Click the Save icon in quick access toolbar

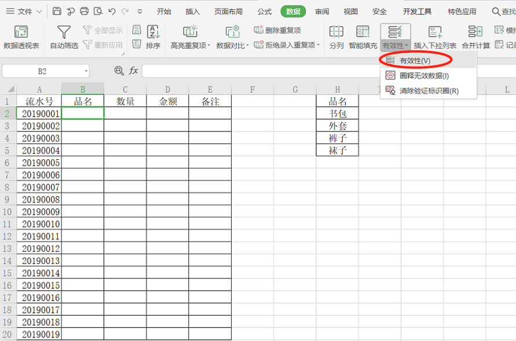tap(57, 11)
